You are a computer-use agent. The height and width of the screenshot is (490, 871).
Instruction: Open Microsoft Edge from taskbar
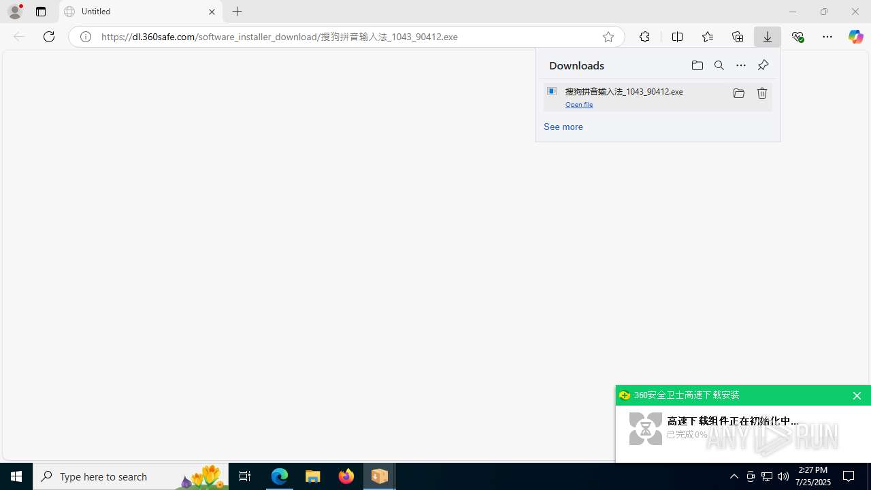click(x=280, y=476)
